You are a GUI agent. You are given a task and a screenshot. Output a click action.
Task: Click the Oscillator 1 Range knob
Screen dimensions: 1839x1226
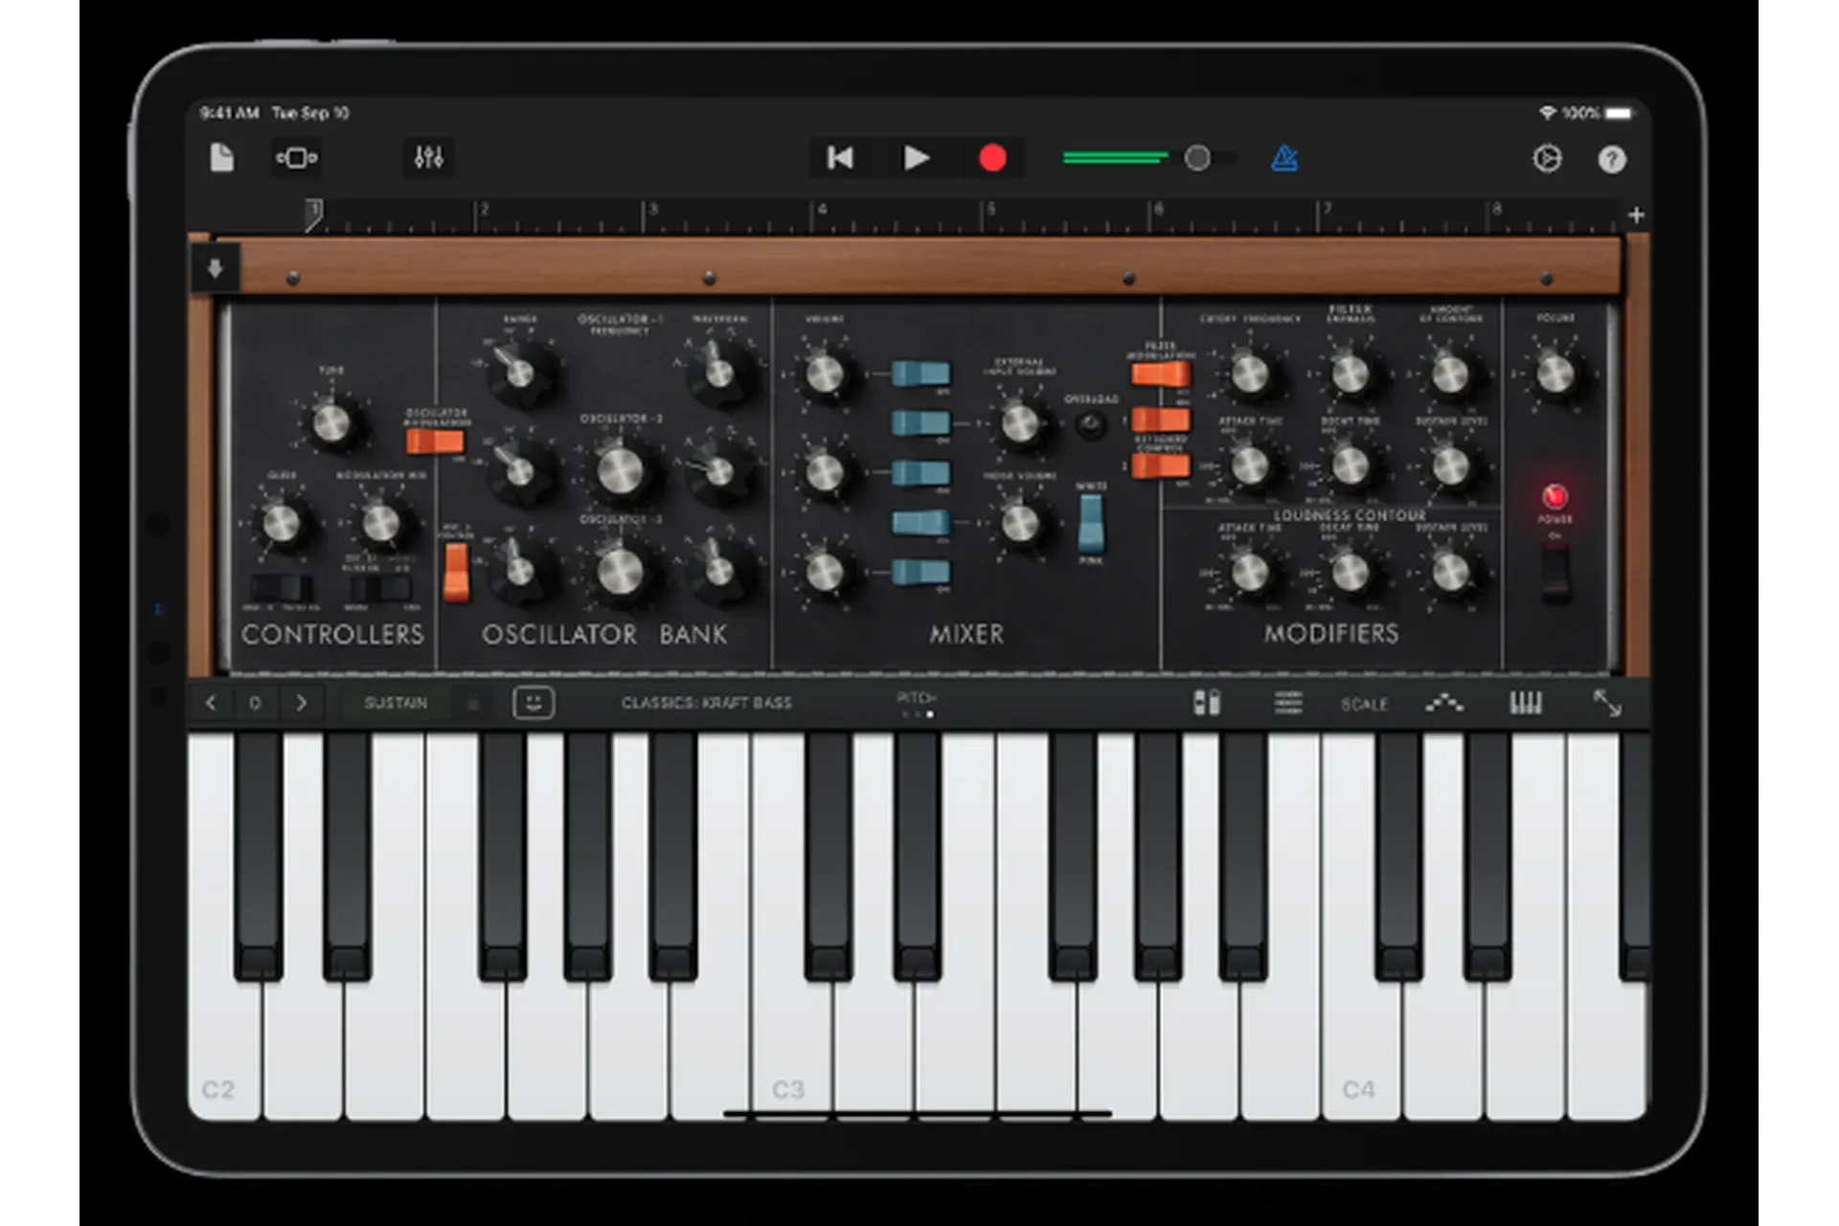[x=519, y=373]
